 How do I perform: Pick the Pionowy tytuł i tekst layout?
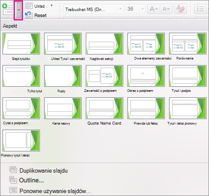coord(21,141)
